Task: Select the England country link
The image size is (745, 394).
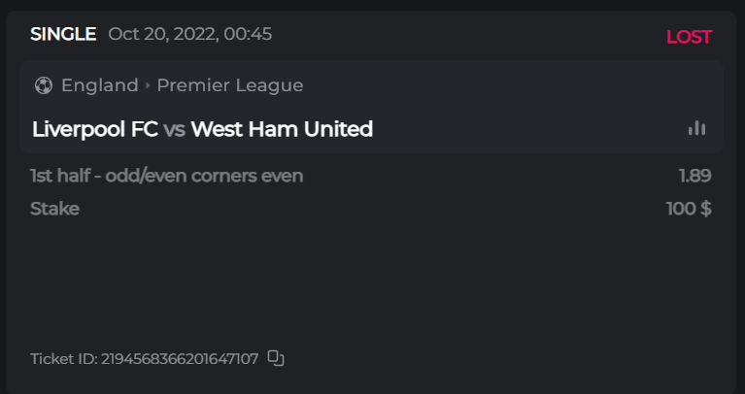Action: pos(99,85)
